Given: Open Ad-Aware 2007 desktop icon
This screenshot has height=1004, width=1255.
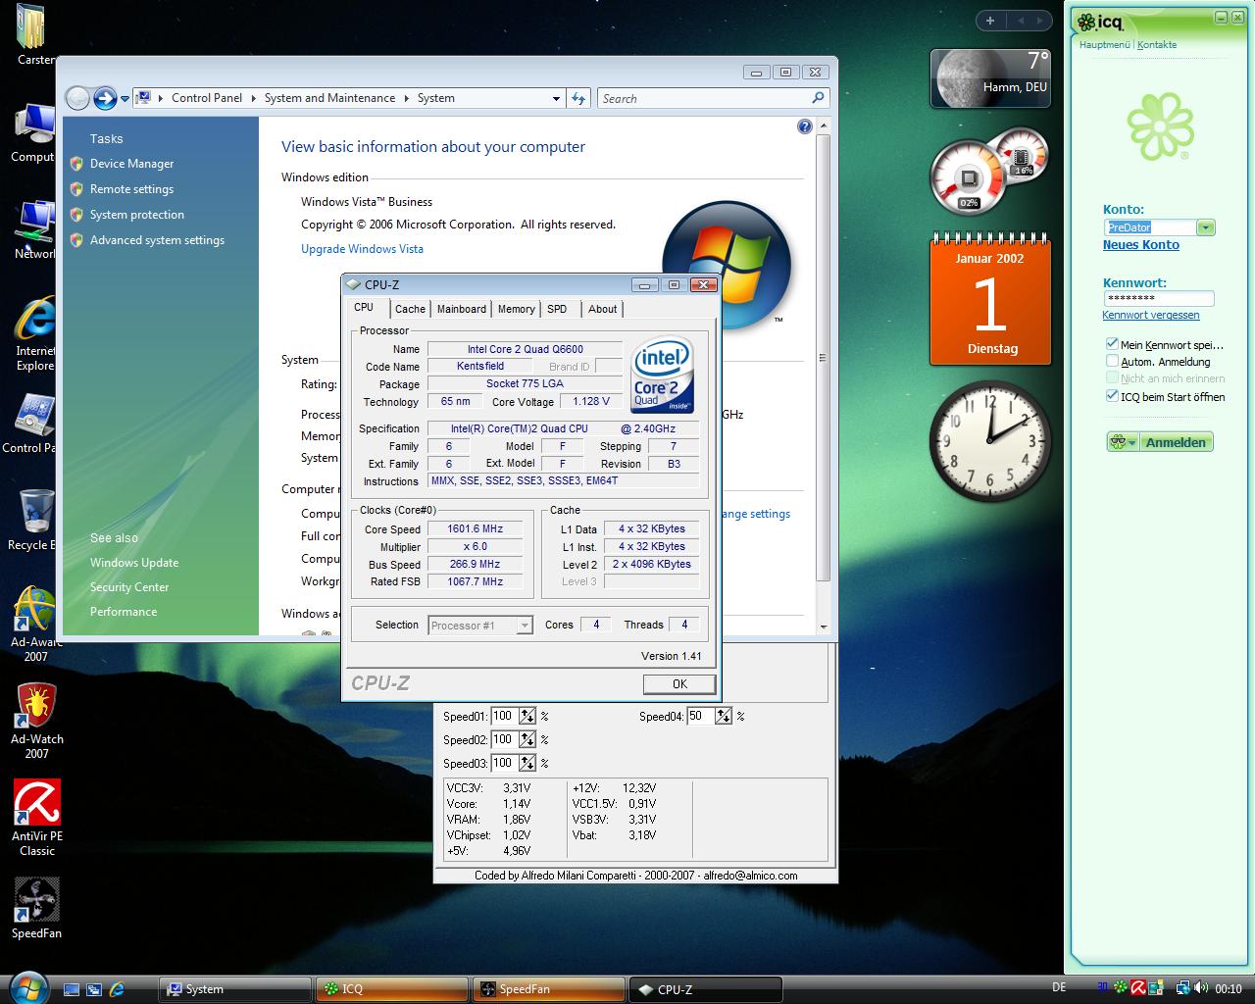Looking at the screenshot, I should click(x=35, y=625).
